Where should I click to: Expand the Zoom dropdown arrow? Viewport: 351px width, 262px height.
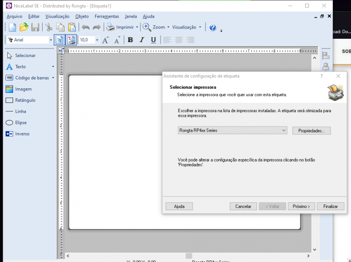[x=168, y=27]
